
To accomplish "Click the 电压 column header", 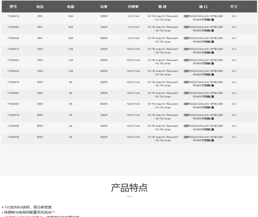I will click(40, 7).
